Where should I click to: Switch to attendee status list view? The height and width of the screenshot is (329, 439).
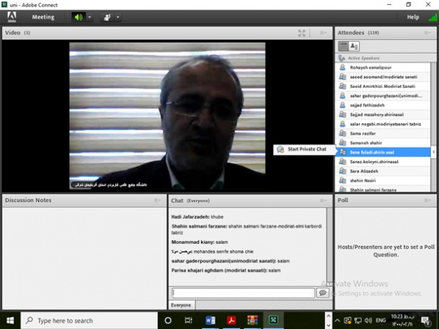343,46
